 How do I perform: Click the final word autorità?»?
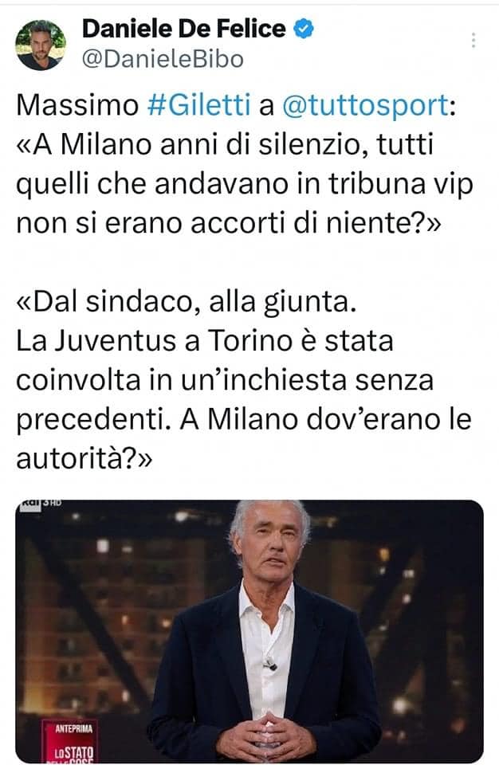click(x=84, y=459)
